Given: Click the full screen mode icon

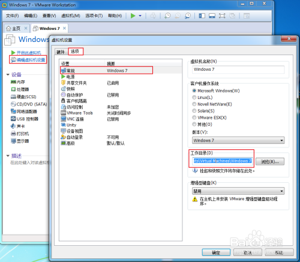Looking at the screenshot, I should coord(222,16).
